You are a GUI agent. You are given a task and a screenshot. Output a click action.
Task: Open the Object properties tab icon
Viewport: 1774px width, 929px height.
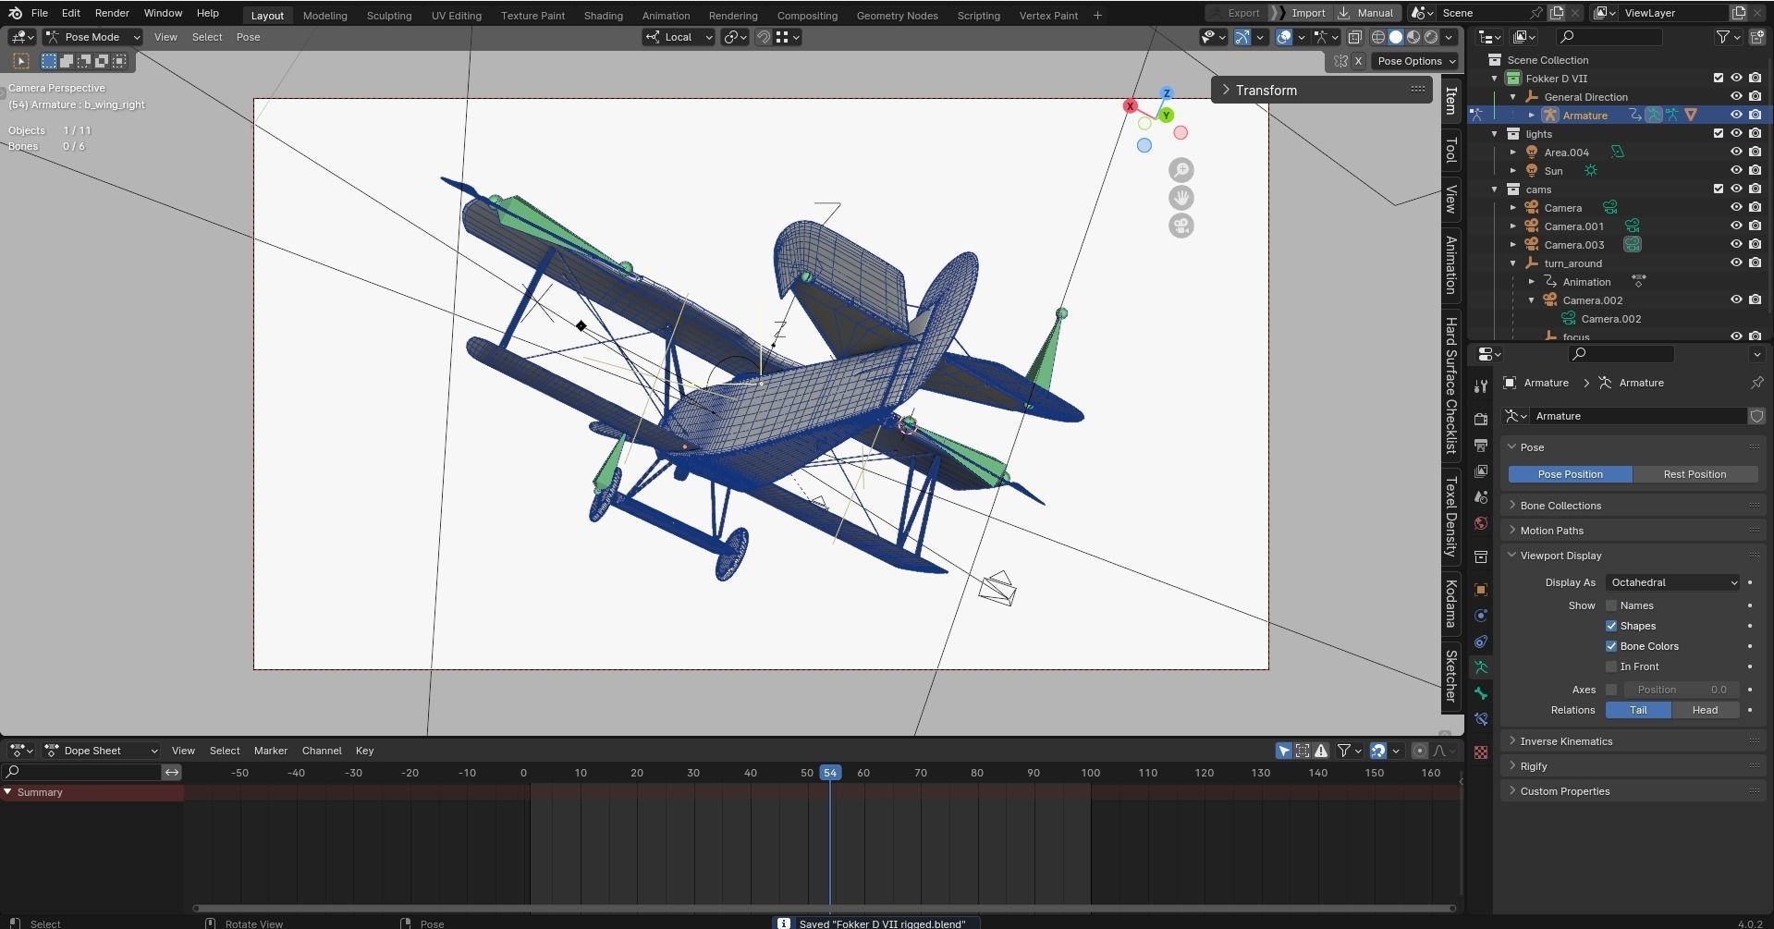coord(1481,590)
